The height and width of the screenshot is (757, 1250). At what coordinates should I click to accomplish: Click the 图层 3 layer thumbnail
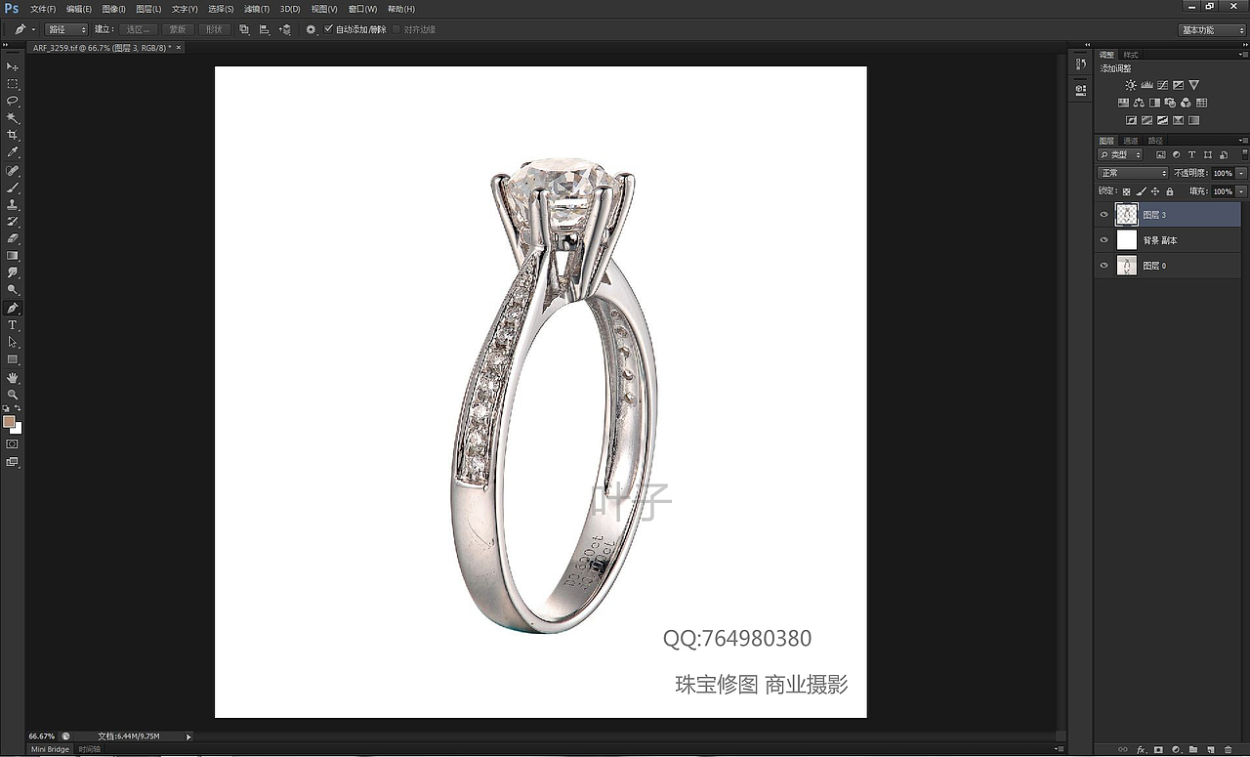[x=1127, y=215]
